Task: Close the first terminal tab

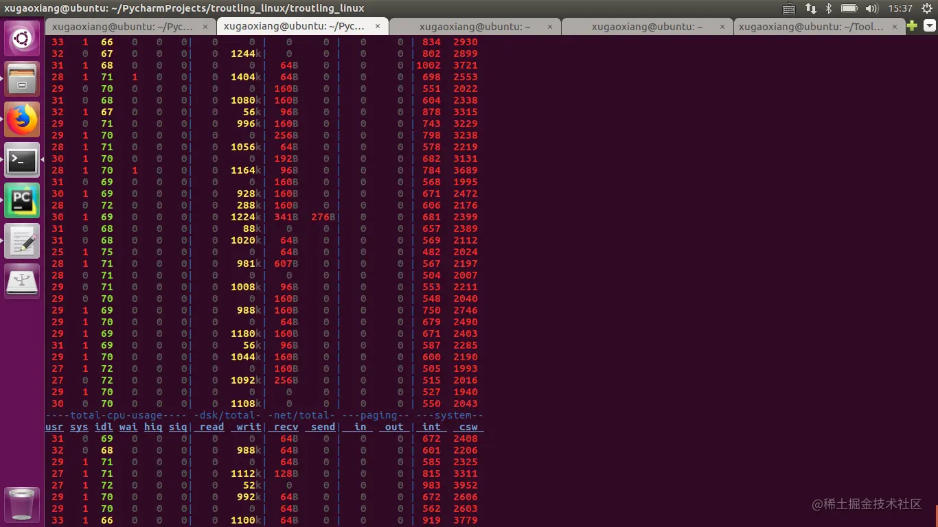Action: tap(204, 25)
